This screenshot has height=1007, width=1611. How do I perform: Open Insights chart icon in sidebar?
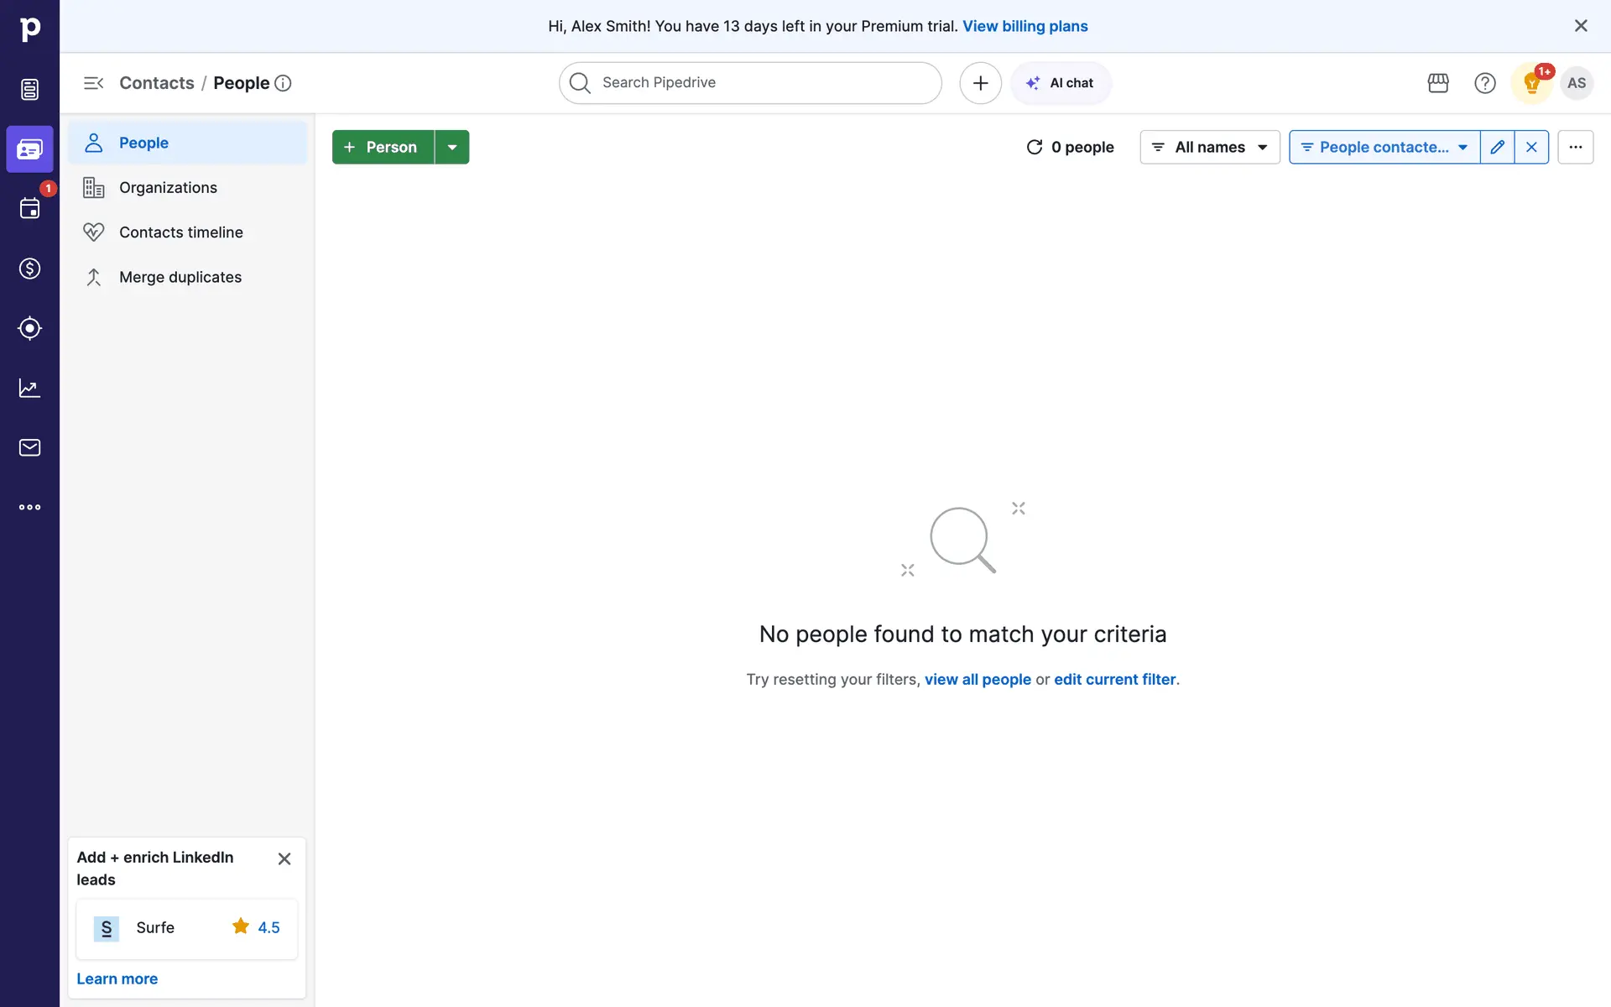click(29, 388)
